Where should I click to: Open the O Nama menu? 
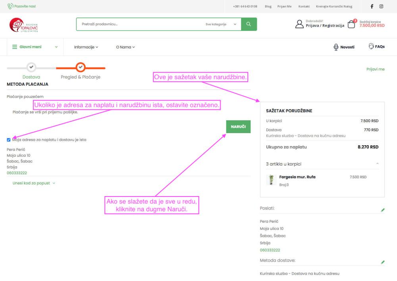tap(125, 47)
